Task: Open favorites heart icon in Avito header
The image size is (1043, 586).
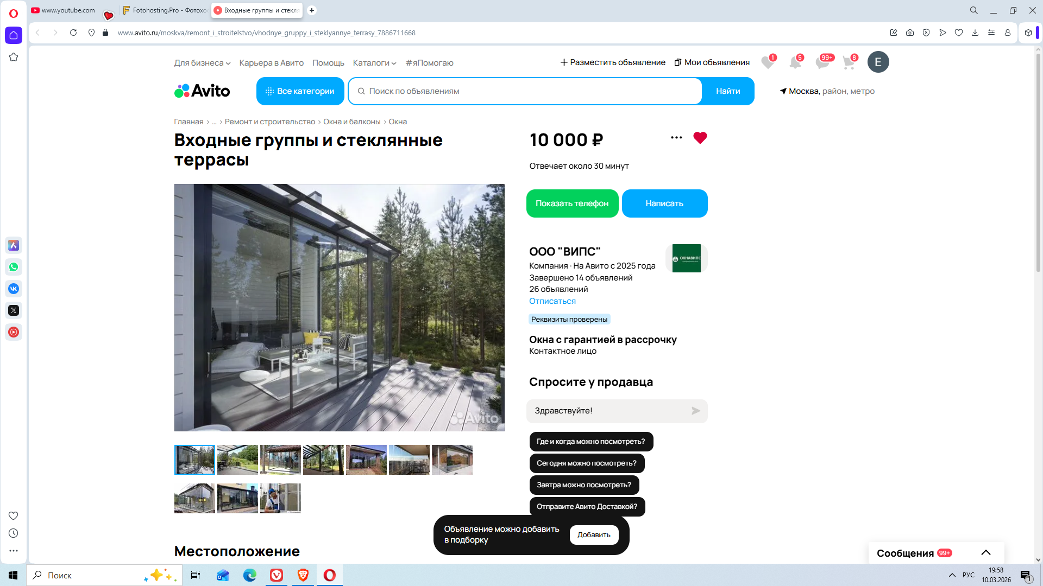Action: tap(767, 62)
